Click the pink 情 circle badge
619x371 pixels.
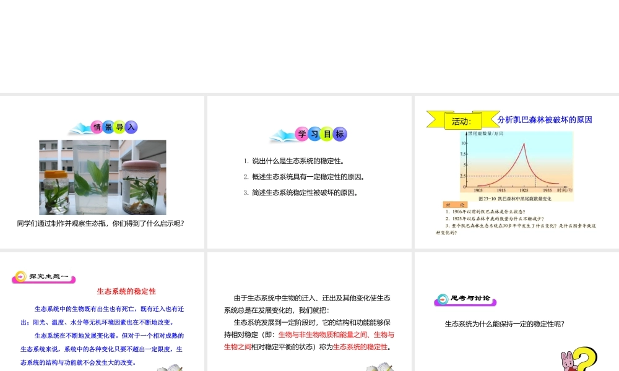(x=97, y=127)
